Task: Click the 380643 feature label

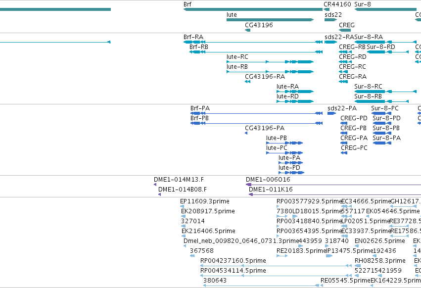Action: (215, 281)
